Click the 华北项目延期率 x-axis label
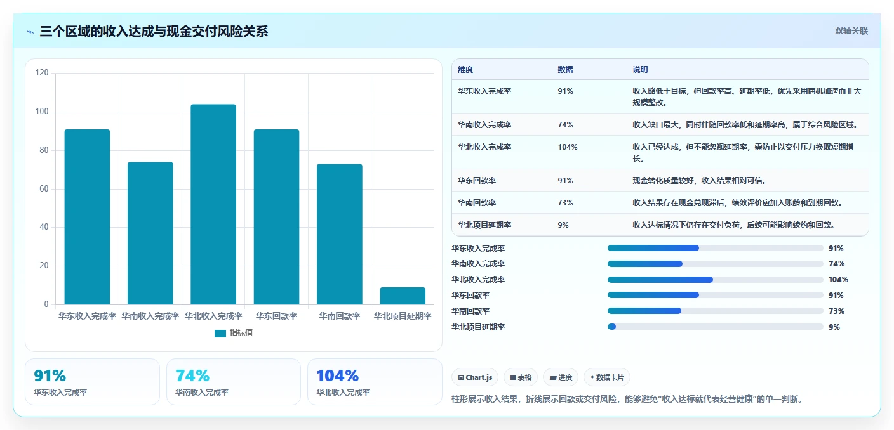 pos(403,316)
